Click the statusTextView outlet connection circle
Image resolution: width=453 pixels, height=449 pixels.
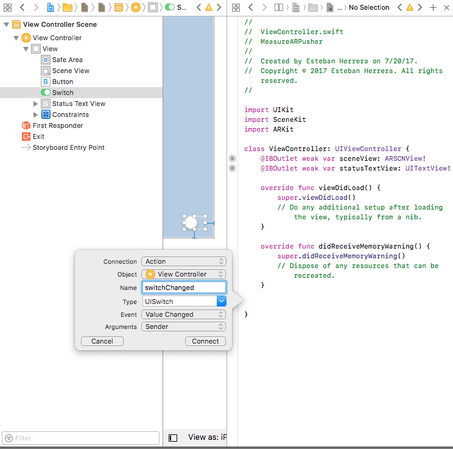232,168
